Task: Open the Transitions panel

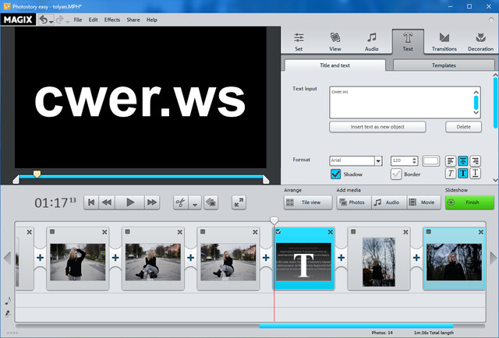Action: pyautogui.click(x=444, y=40)
